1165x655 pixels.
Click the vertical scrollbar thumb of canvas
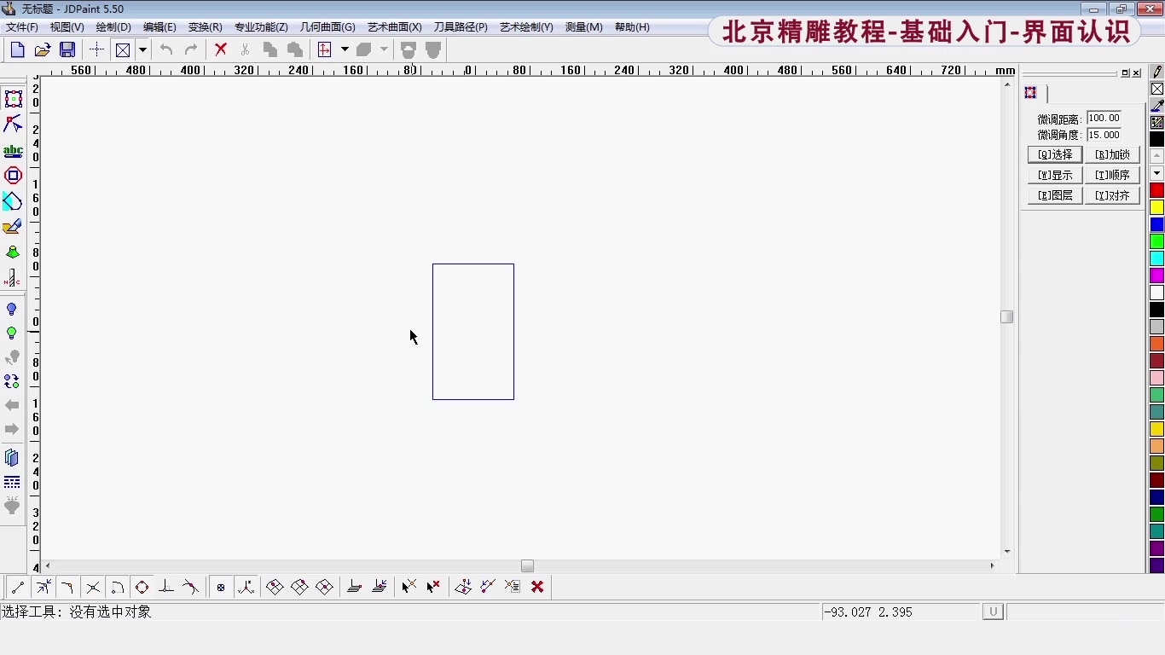point(1007,316)
